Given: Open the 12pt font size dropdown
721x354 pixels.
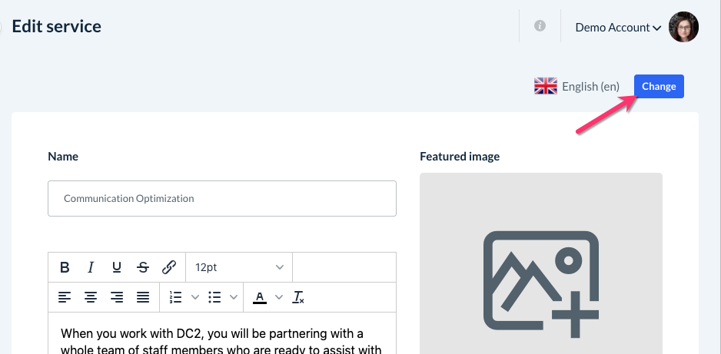Looking at the screenshot, I should point(239,267).
